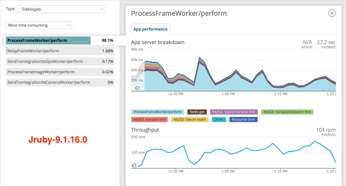The image size is (346, 186).
Task: Open the Most time consuming sort dropdown
Action: [39, 25]
